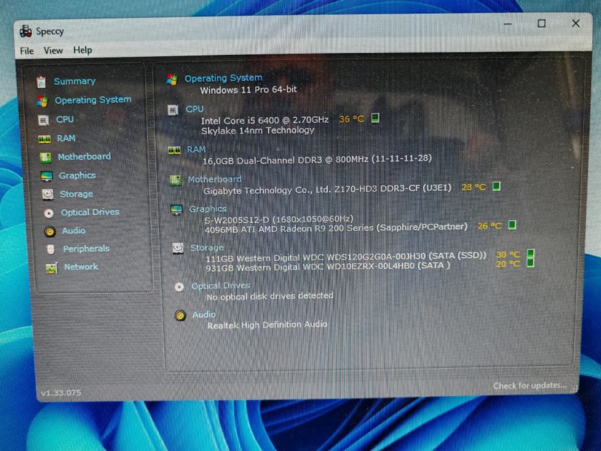Go to Motherboard in the sidebar
Screen dimensions: 601x451
point(84,156)
